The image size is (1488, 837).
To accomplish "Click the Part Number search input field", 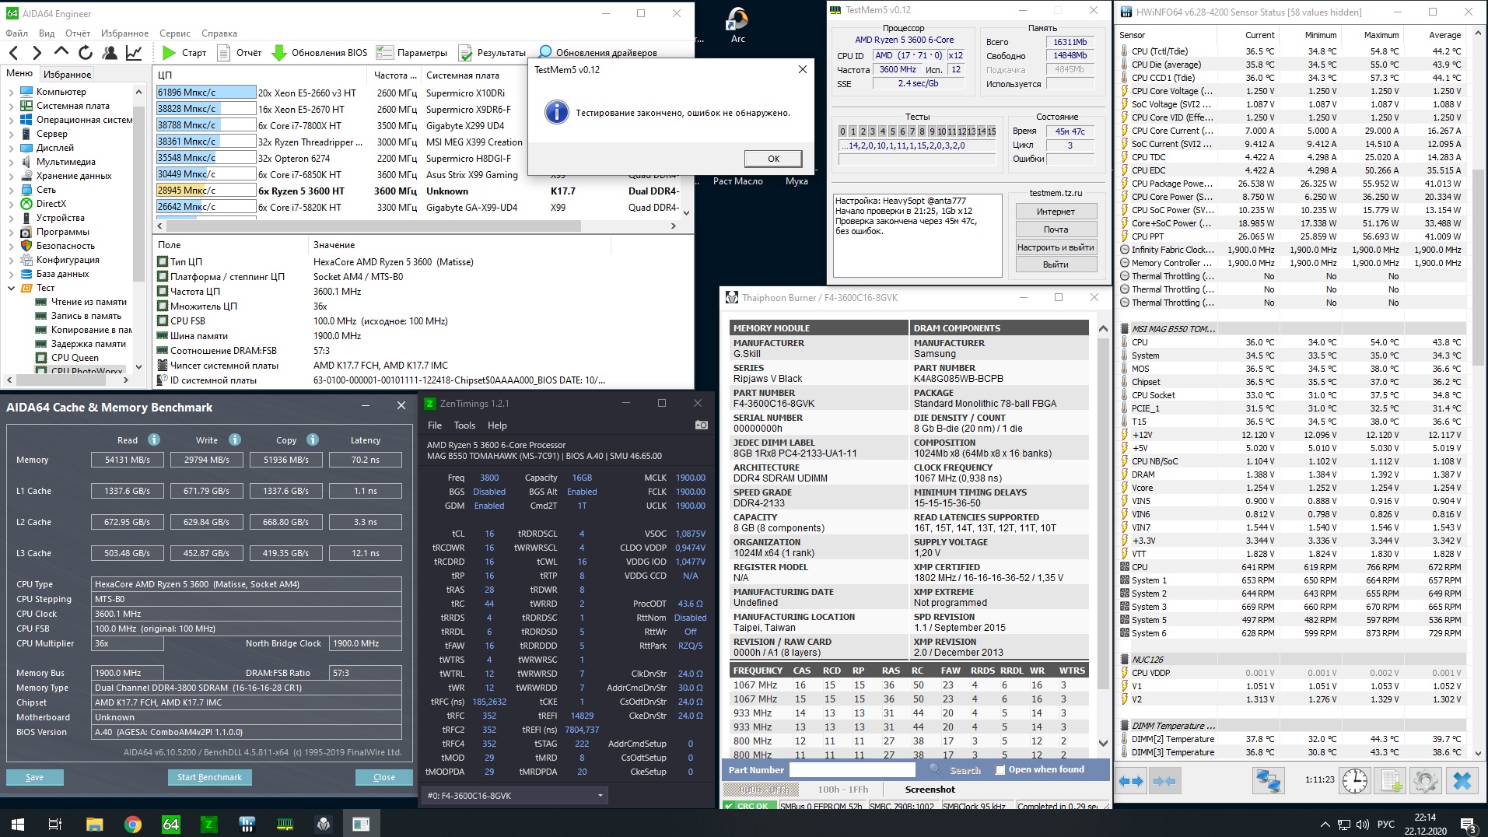I will click(853, 770).
